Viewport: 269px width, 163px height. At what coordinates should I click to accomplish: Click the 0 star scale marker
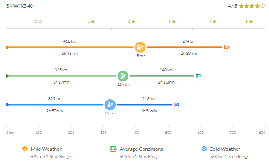pyautogui.click(x=38, y=22)
